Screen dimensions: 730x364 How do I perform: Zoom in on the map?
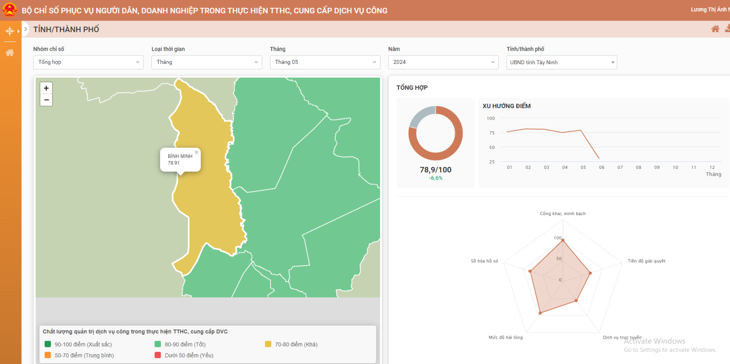point(46,88)
